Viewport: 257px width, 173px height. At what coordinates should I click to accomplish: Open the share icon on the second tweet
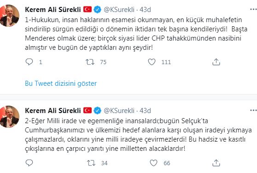pos(216,163)
